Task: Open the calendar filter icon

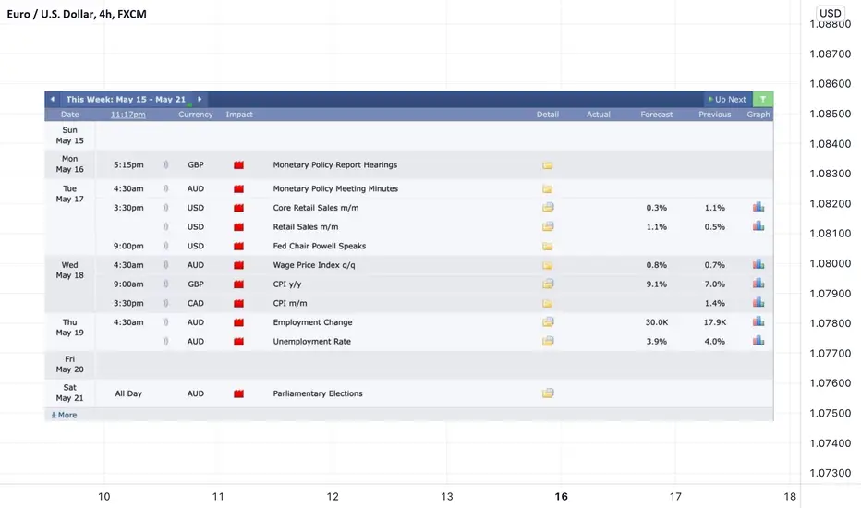Action: [x=763, y=100]
